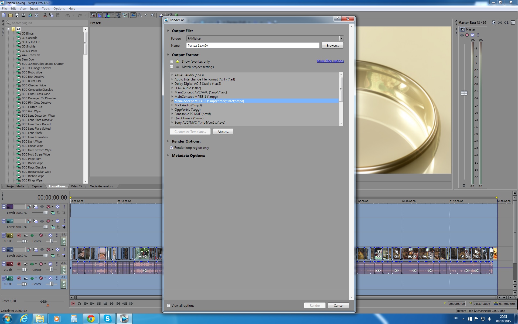This screenshot has height=324, width=518.
Task: Switch to the Video FX tab
Action: point(76,186)
